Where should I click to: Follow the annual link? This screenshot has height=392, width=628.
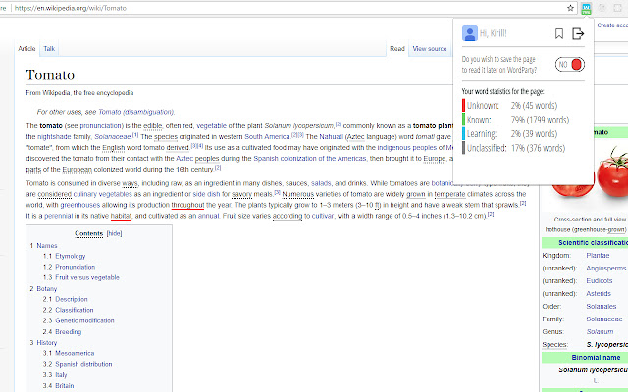coord(209,216)
